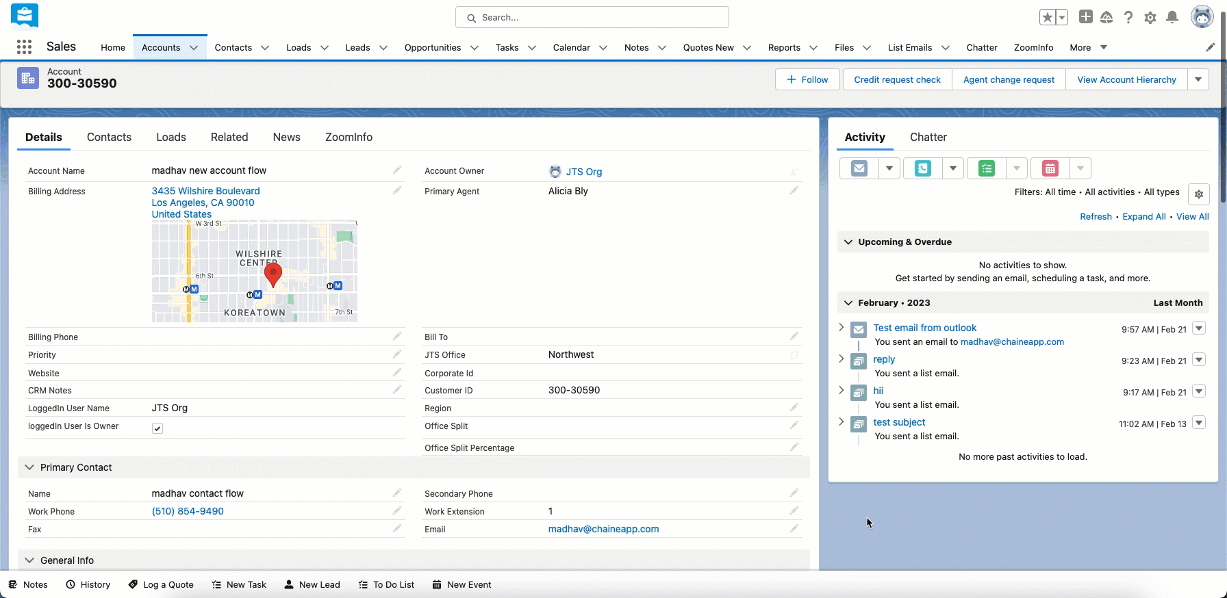Click the Credit request check button
The image size is (1227, 598).
(x=898, y=79)
